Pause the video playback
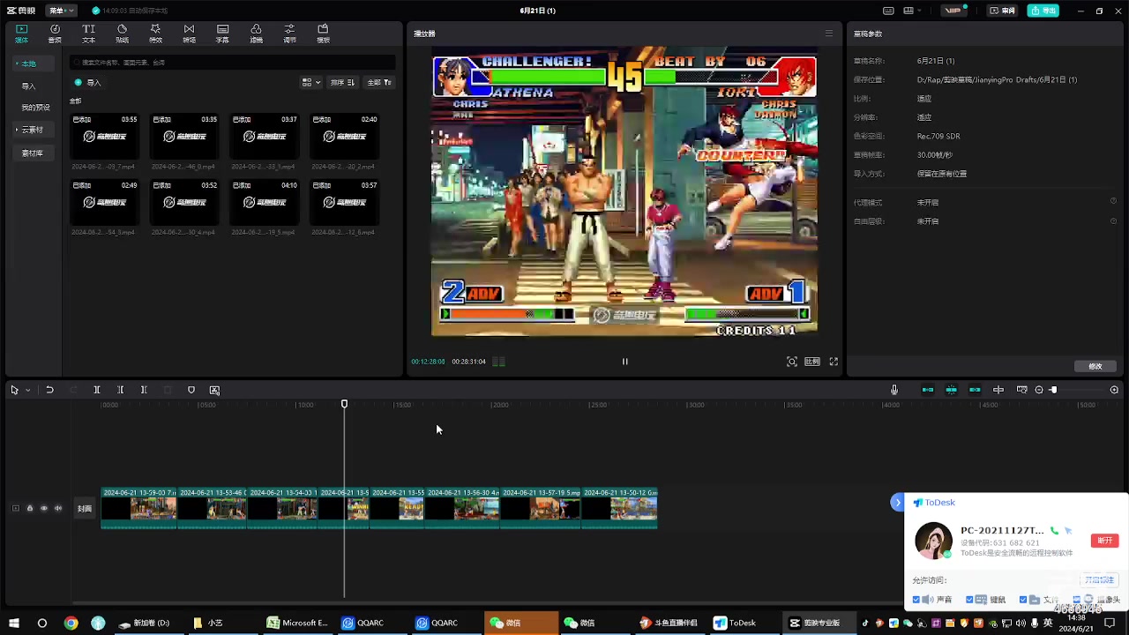This screenshot has height=635, width=1129. (624, 362)
